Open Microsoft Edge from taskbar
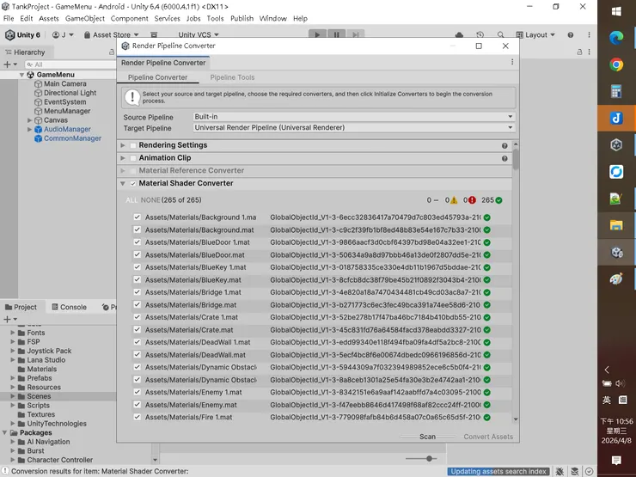Image resolution: width=636 pixels, height=477 pixels. 616,38
